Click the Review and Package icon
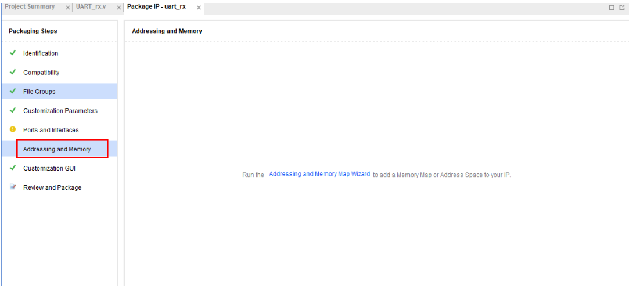Viewport: 629px width, 286px height. point(12,187)
